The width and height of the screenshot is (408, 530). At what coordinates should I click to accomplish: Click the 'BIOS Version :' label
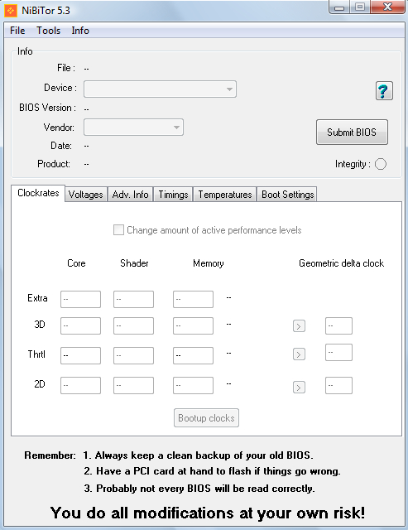pos(48,108)
